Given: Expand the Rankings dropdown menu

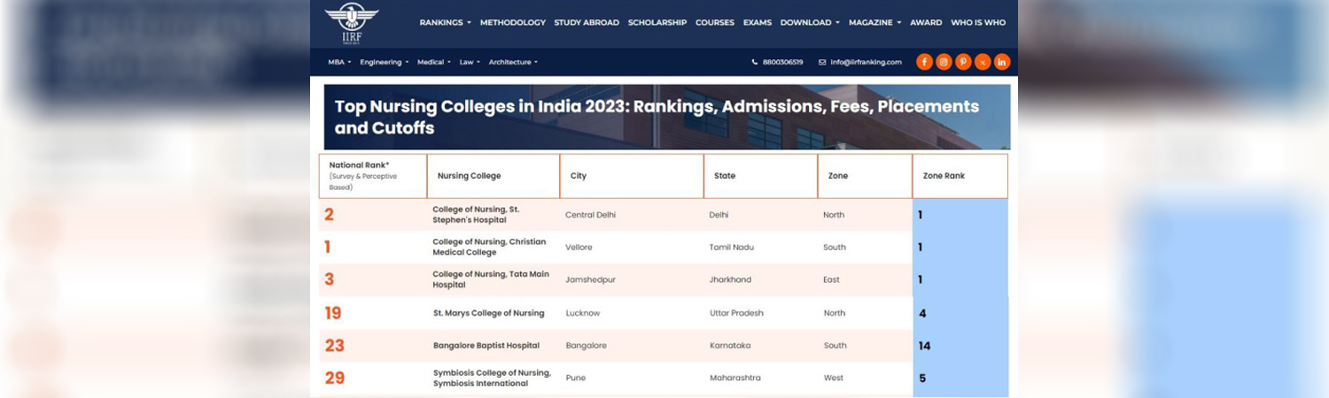Looking at the screenshot, I should (445, 23).
